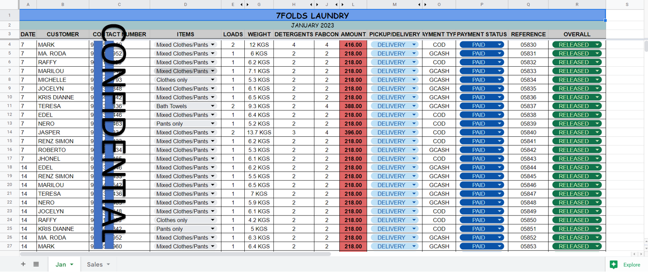Viewport: 648px width, 274px height.
Task: Select column S header
Action: (x=627, y=5)
